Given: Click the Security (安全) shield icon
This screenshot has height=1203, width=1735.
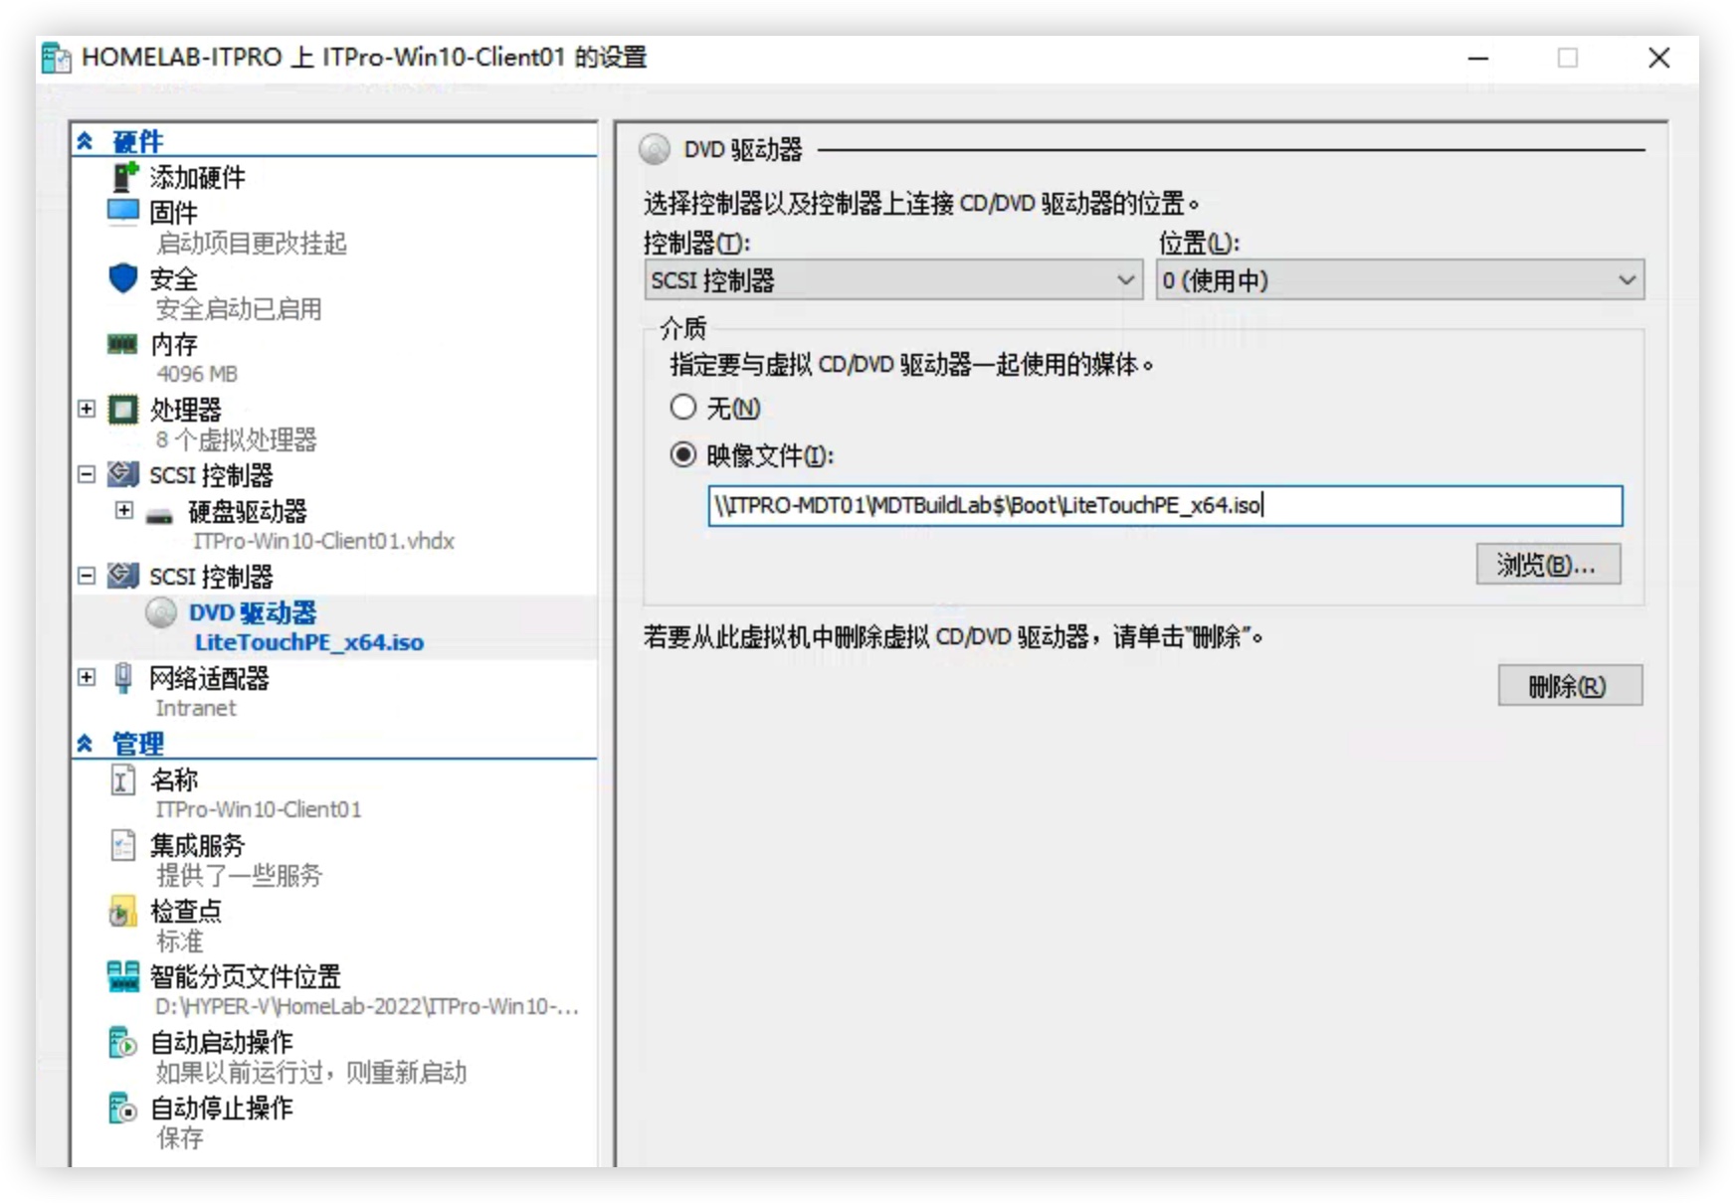Looking at the screenshot, I should [x=122, y=278].
